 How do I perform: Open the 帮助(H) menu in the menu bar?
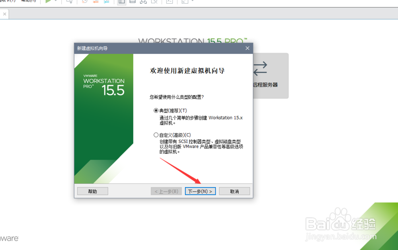point(28,1)
